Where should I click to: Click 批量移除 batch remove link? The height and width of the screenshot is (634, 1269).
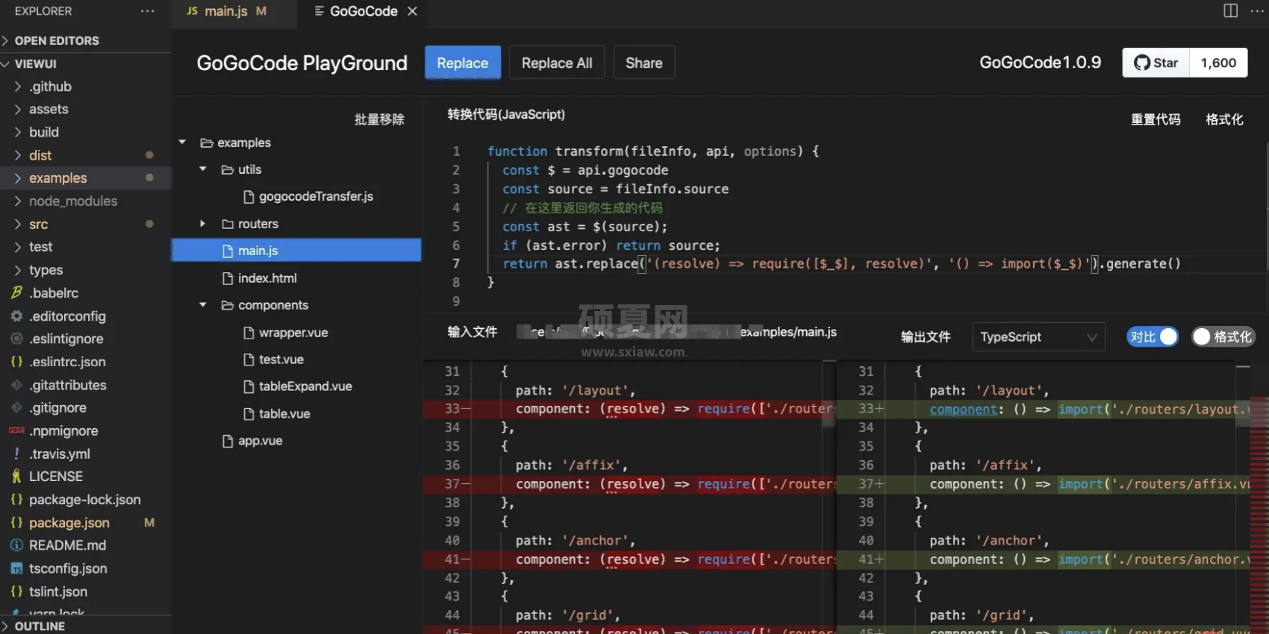[x=379, y=119]
